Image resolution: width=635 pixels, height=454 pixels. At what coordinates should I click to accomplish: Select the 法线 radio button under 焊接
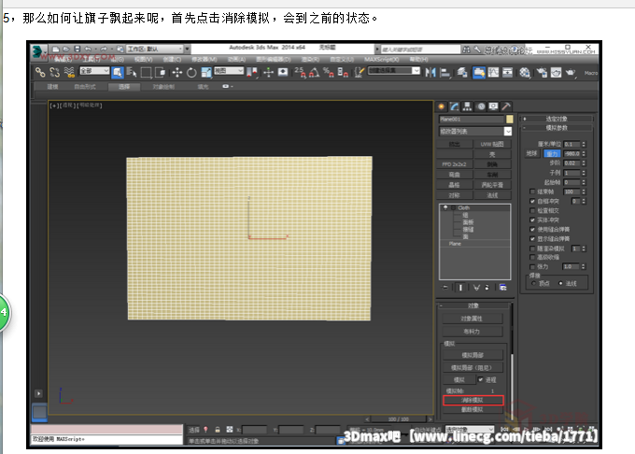(560, 283)
